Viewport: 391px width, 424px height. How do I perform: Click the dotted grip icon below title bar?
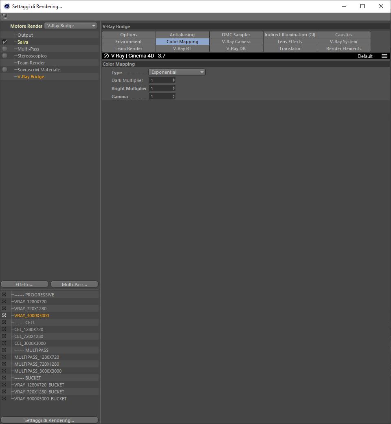pyautogui.click(x=5, y=16)
